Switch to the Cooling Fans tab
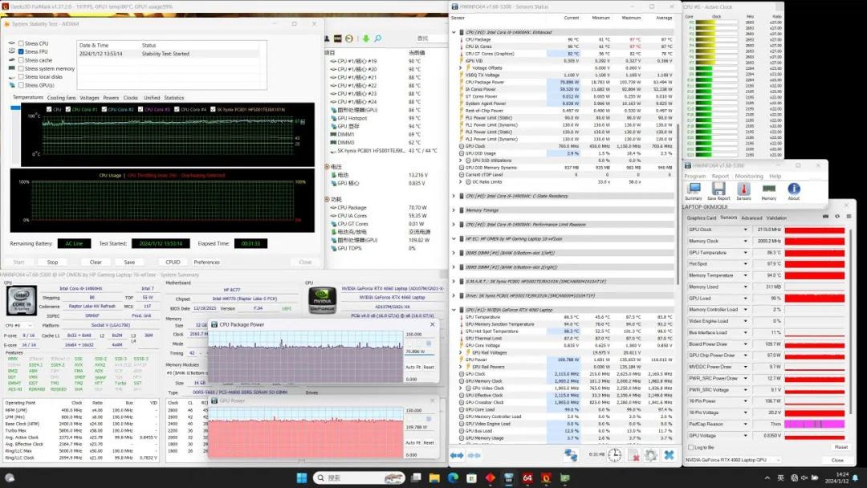 coord(61,98)
